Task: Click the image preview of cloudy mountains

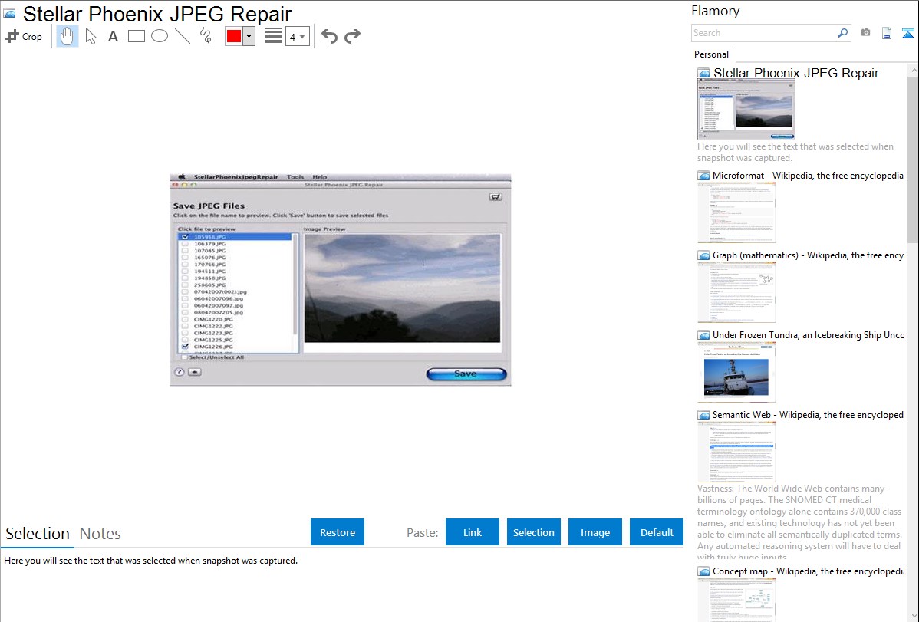Action: coord(403,288)
